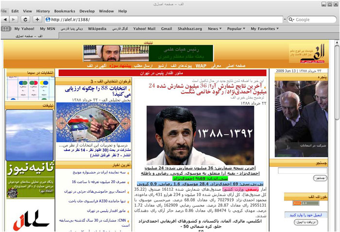Click the globe site icon in the address bar
Image resolution: width=340 pixels, height=232 pixels.
tap(48, 19)
